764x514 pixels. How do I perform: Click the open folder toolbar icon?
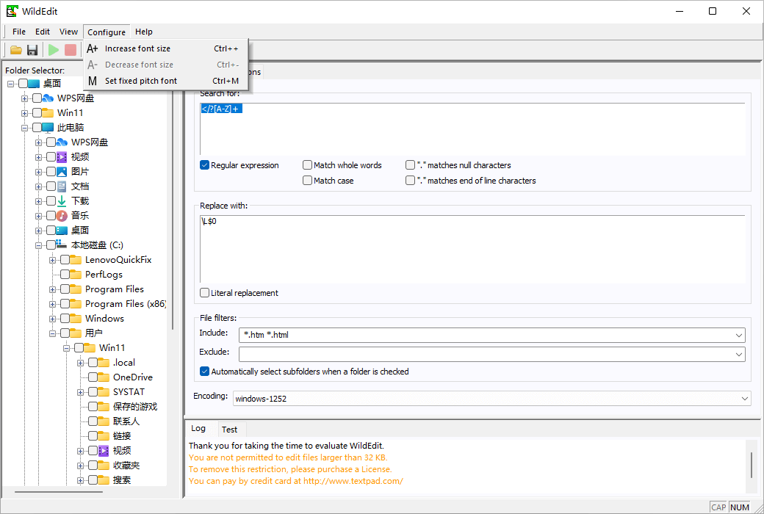click(x=16, y=50)
